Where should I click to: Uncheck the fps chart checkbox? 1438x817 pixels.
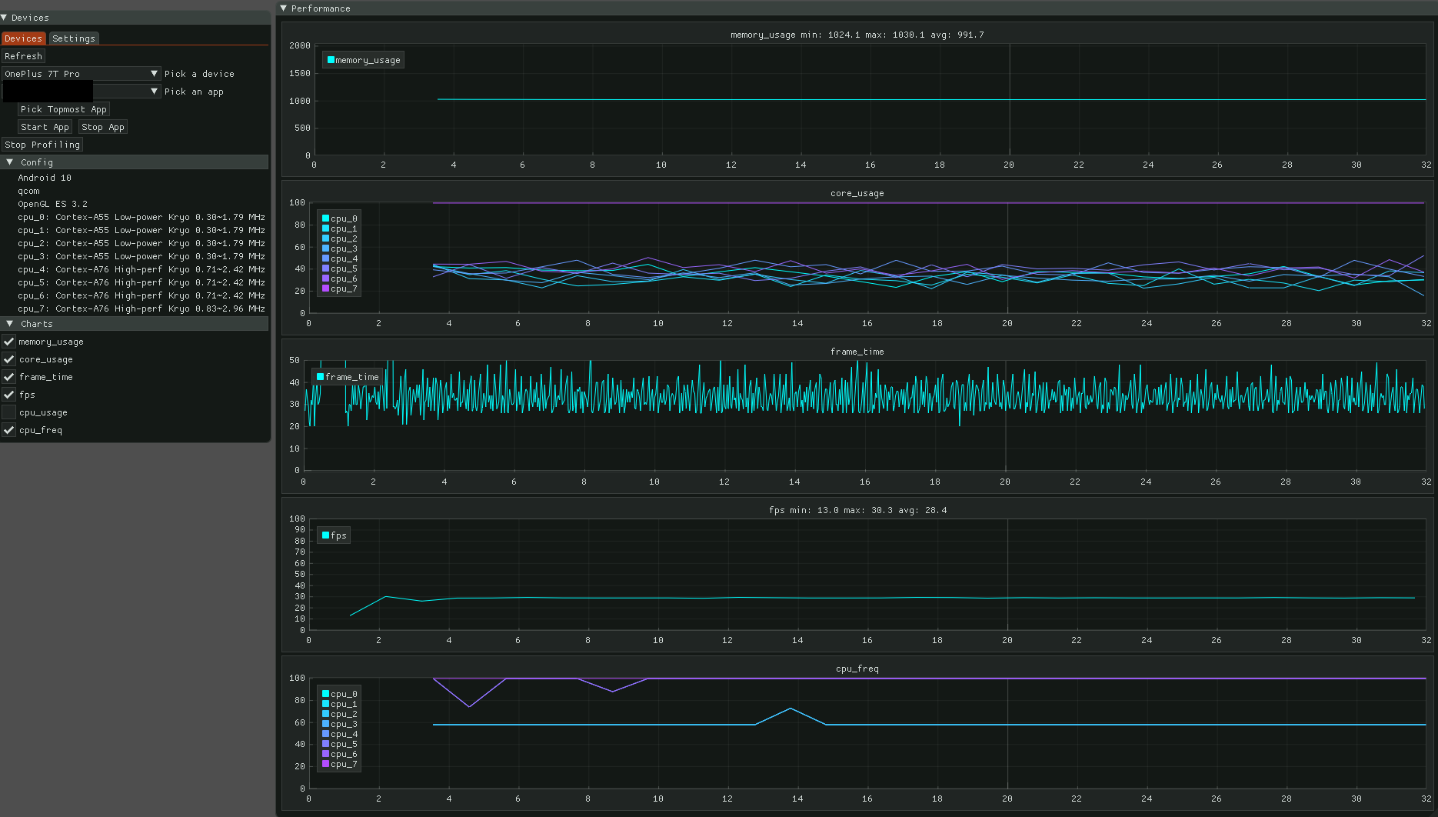pos(9,395)
